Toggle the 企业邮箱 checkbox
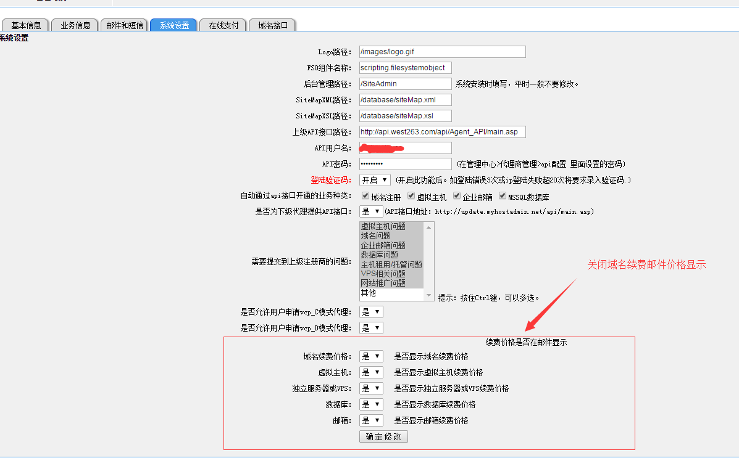Viewport: 739px width, 466px height. coord(457,196)
